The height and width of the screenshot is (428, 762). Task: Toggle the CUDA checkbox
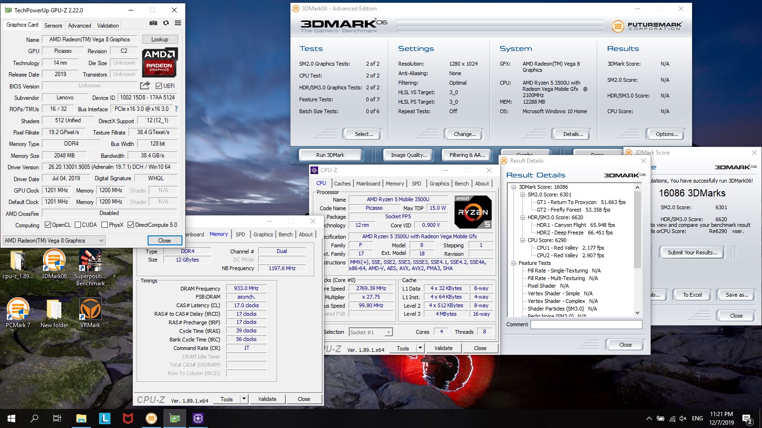pos(78,225)
